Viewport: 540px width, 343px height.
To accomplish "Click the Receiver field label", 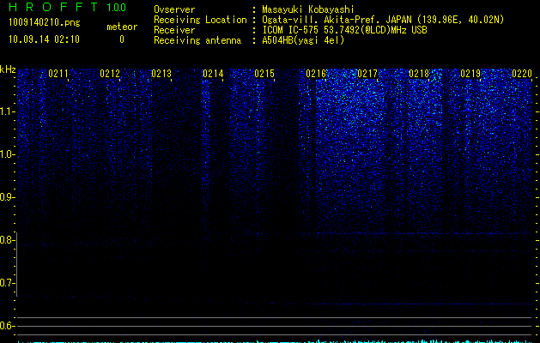I will tap(174, 30).
